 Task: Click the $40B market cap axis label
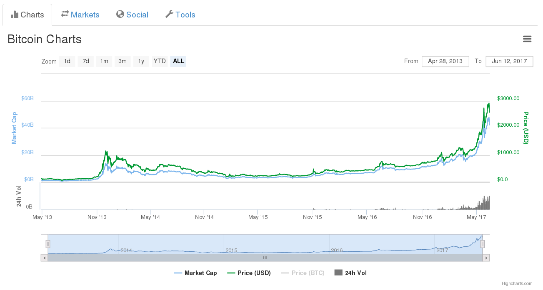pyautogui.click(x=28, y=125)
